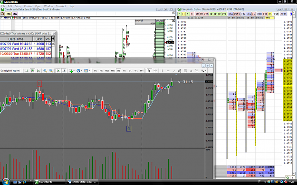Open the arrows objects dropdown
Image resolution: width=297 pixels, height=185 pixels.
(203, 70)
